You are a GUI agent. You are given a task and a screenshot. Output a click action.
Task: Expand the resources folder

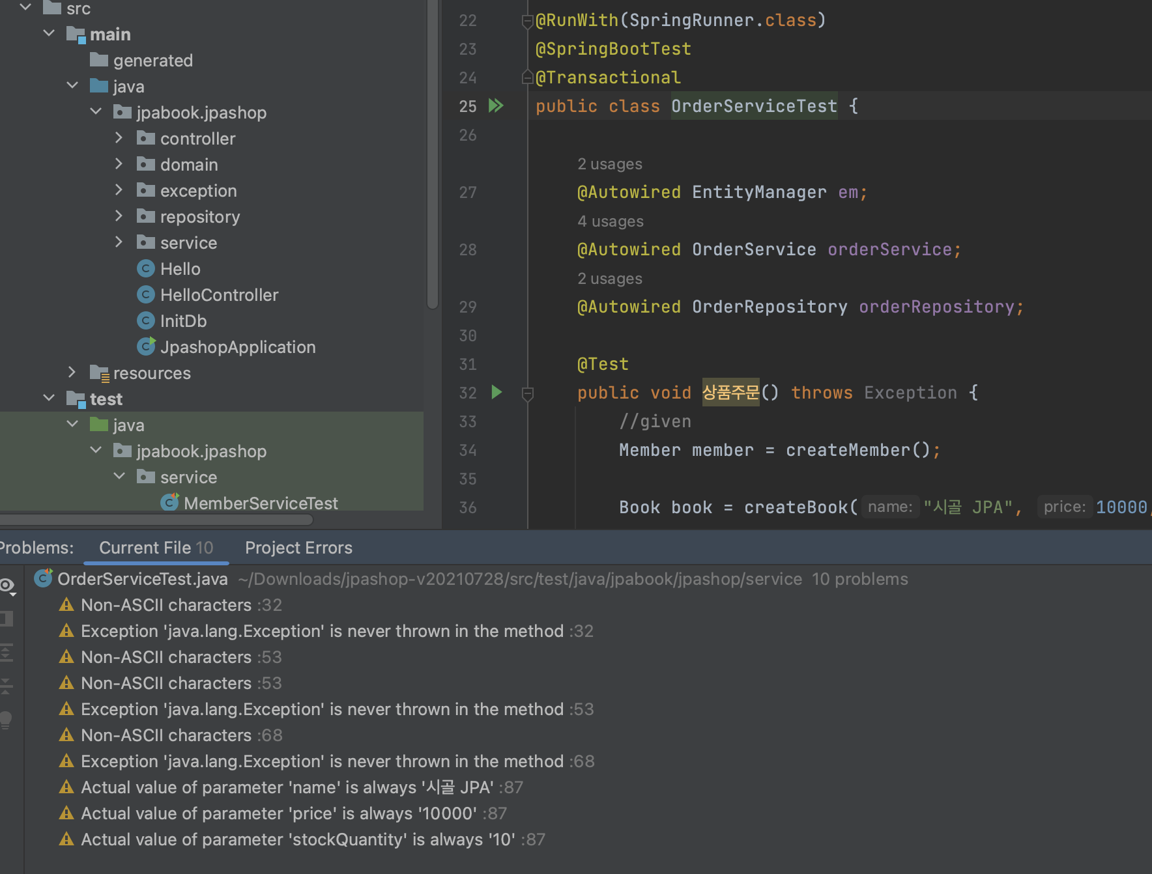pos(72,373)
